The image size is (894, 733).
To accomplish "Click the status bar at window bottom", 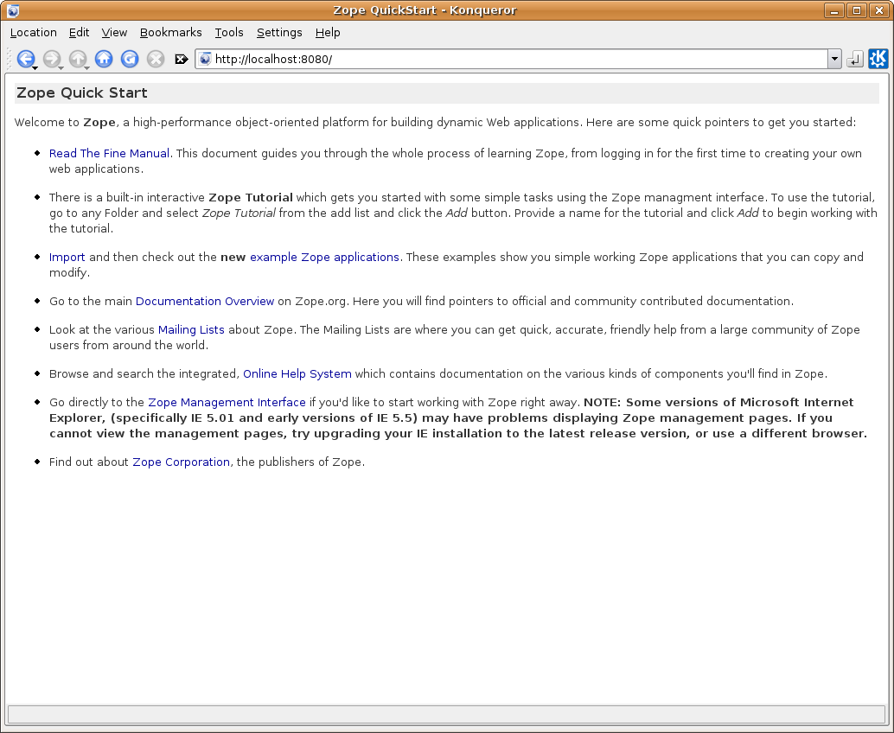I will pos(446,715).
